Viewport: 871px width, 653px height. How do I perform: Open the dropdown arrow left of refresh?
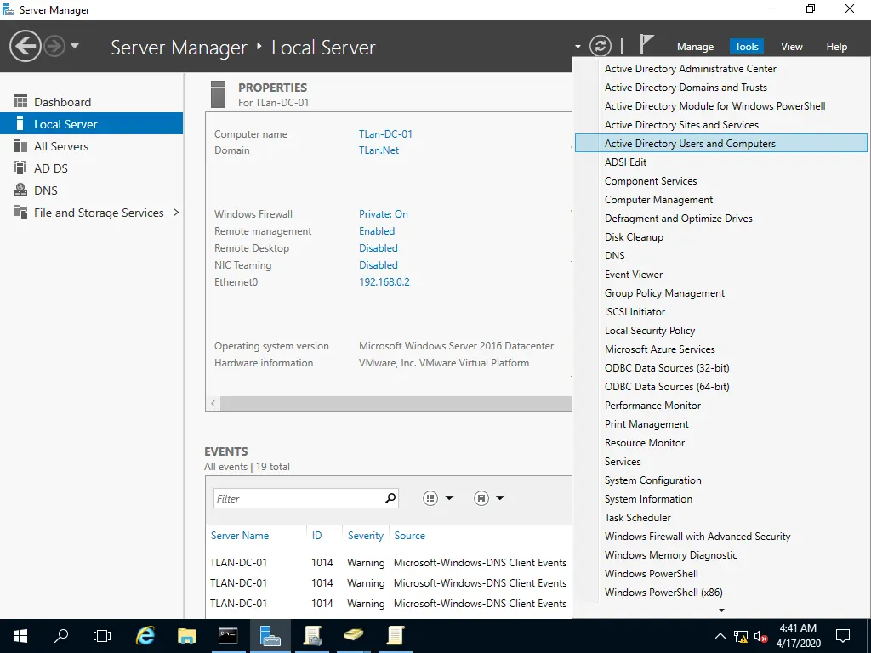tap(578, 47)
